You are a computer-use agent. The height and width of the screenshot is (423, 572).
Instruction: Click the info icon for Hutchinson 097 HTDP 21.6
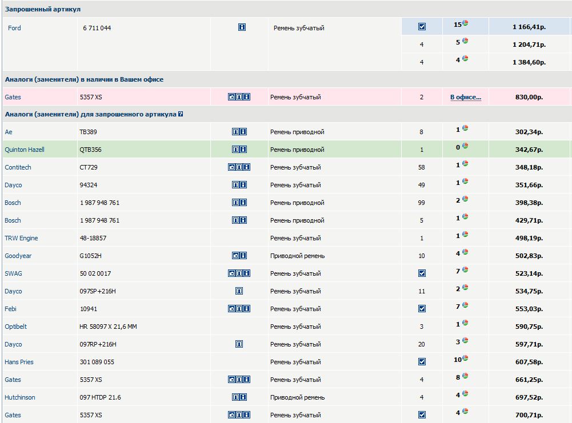click(243, 397)
